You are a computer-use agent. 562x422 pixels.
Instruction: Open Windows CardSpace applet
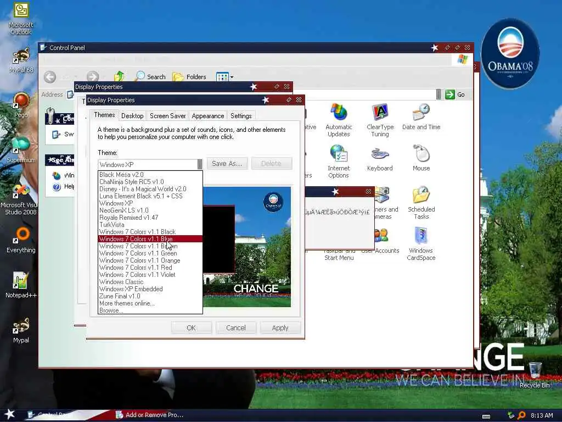pyautogui.click(x=421, y=244)
